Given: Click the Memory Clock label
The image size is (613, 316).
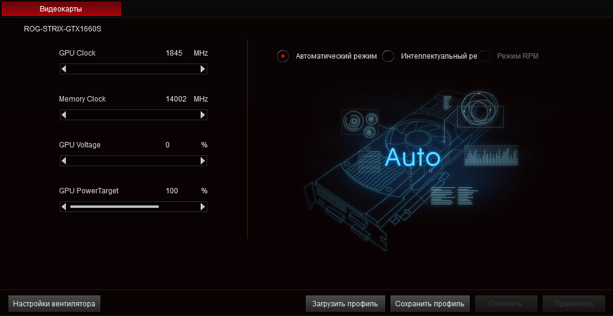Looking at the screenshot, I should [x=82, y=99].
